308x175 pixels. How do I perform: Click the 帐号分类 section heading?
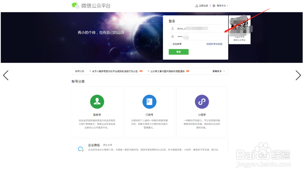click(x=78, y=82)
